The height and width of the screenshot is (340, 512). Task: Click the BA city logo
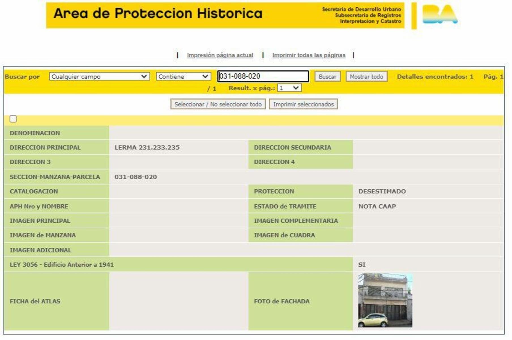[440, 14]
